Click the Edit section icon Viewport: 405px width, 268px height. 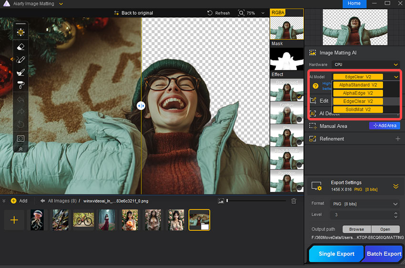[313, 100]
